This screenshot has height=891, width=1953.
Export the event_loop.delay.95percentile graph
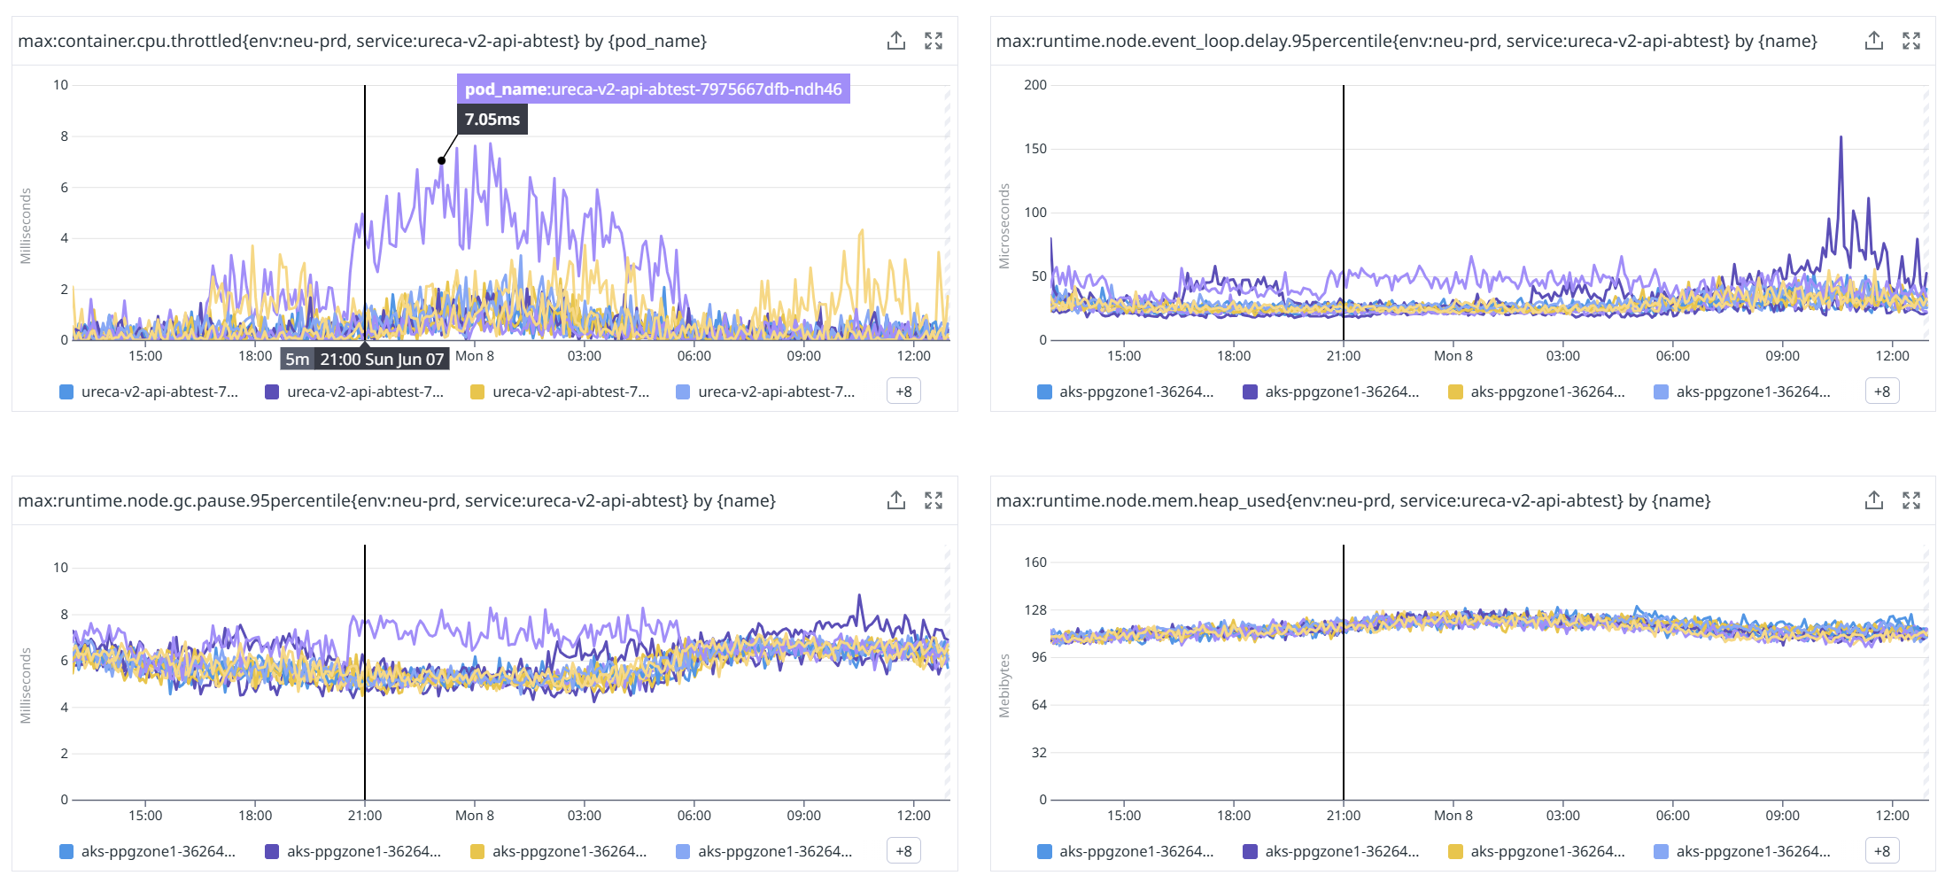(1874, 41)
